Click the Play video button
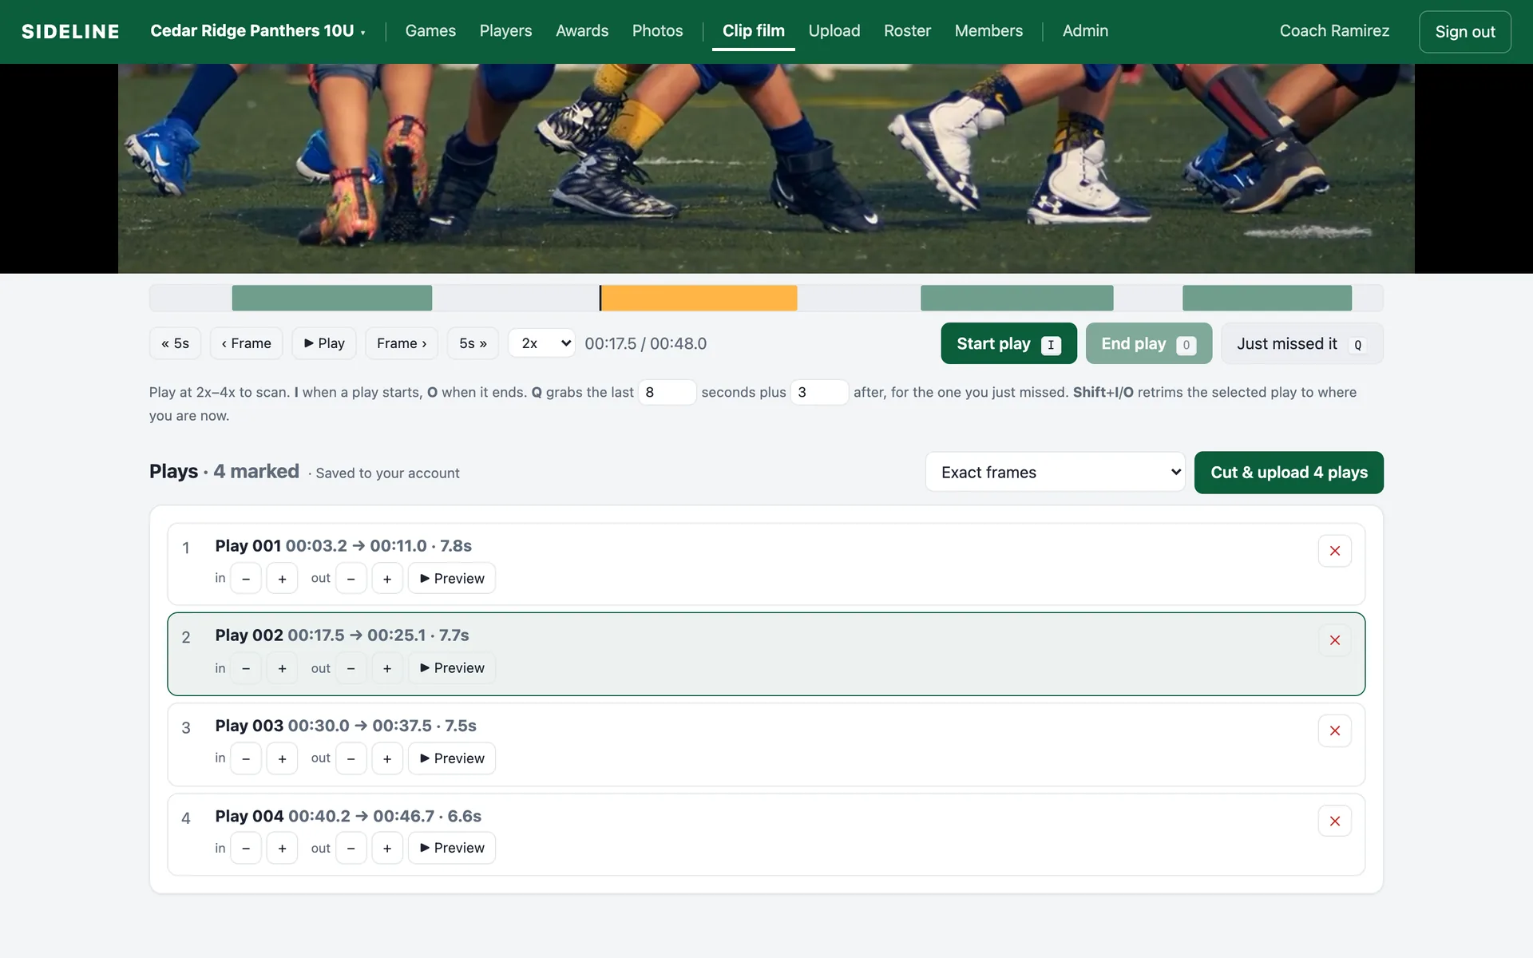This screenshot has height=958, width=1533. click(324, 343)
